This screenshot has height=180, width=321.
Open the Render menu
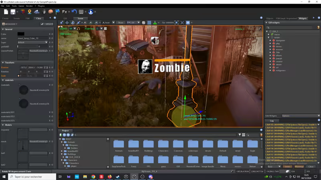pyautogui.click(x=29, y=6)
